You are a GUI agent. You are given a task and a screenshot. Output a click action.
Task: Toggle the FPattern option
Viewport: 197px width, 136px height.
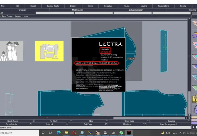coord(127,124)
